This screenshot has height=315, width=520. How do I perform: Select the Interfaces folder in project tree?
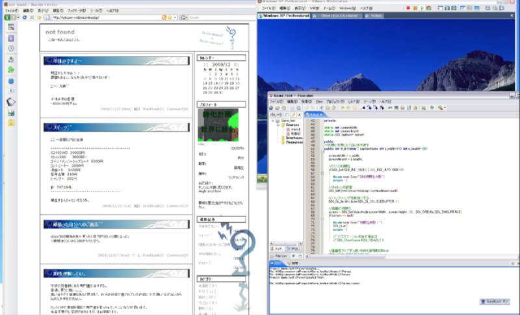[x=292, y=138]
